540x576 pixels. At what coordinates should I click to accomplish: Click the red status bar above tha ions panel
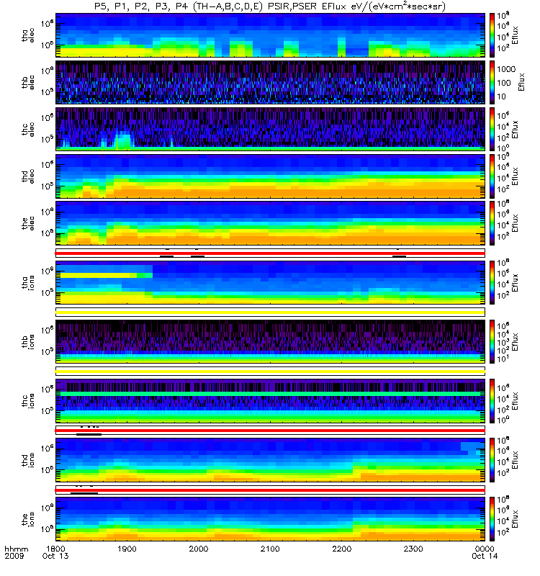pyautogui.click(x=270, y=253)
